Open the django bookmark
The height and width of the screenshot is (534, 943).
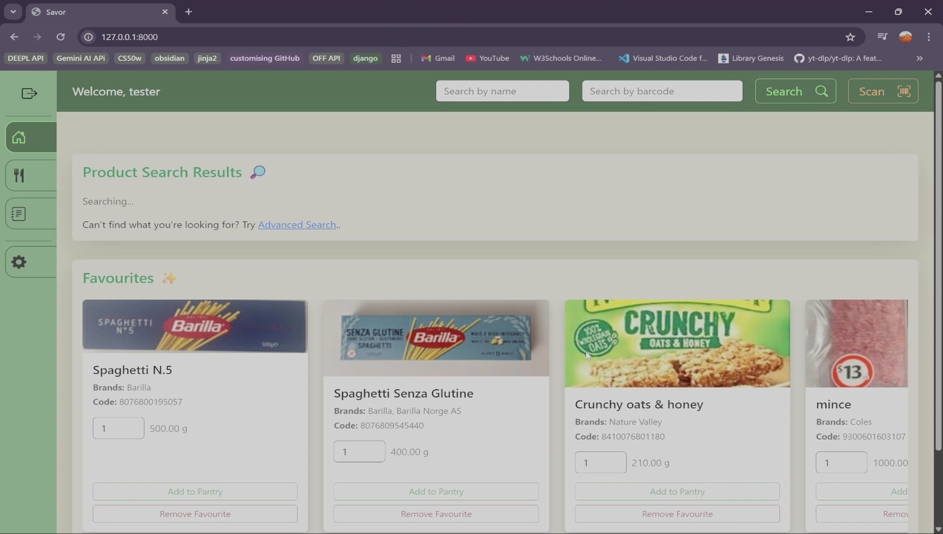[x=365, y=58]
